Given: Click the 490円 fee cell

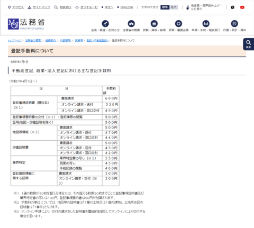Looking at the screenshot, I should click(111, 111).
